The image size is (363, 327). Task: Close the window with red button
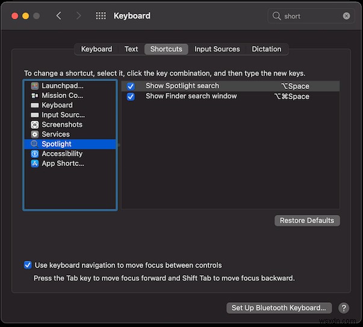tap(15, 16)
